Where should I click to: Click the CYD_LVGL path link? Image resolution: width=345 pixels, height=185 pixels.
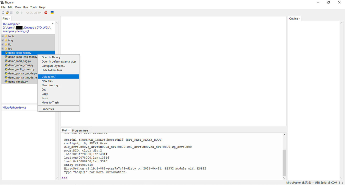point(43,28)
